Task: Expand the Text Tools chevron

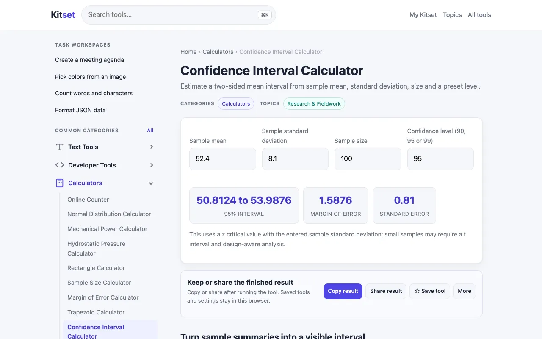Action: click(x=152, y=147)
